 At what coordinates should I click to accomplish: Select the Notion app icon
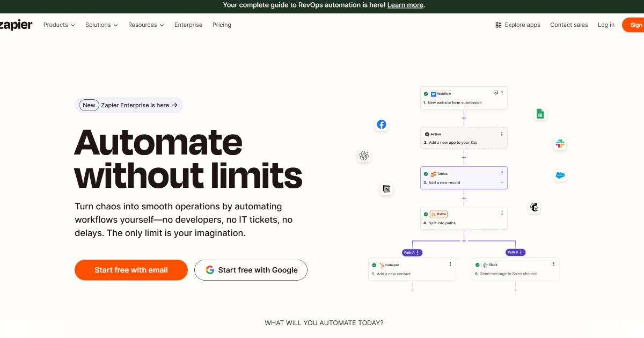[385, 189]
